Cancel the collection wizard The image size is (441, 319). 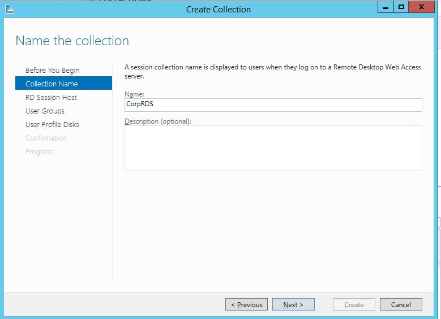[401, 304]
